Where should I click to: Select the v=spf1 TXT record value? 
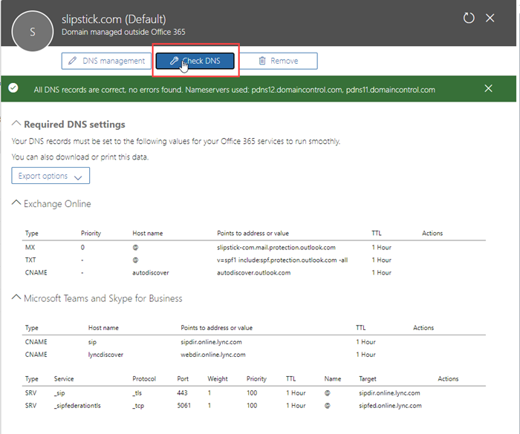click(282, 260)
